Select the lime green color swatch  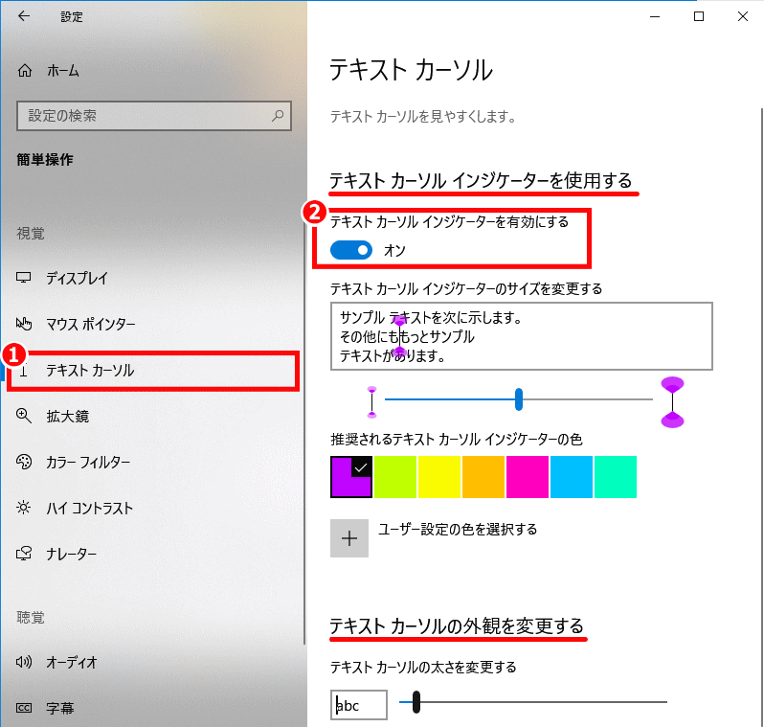pos(395,477)
